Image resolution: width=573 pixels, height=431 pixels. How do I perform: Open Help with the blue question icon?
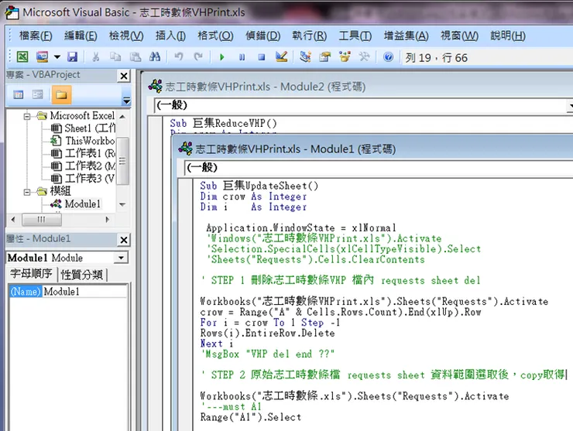388,56
